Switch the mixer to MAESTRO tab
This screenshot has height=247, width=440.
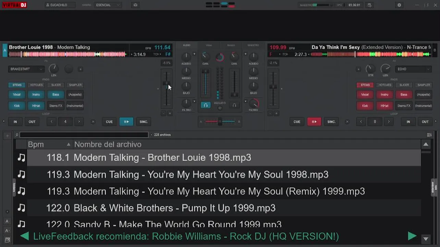coord(253,45)
